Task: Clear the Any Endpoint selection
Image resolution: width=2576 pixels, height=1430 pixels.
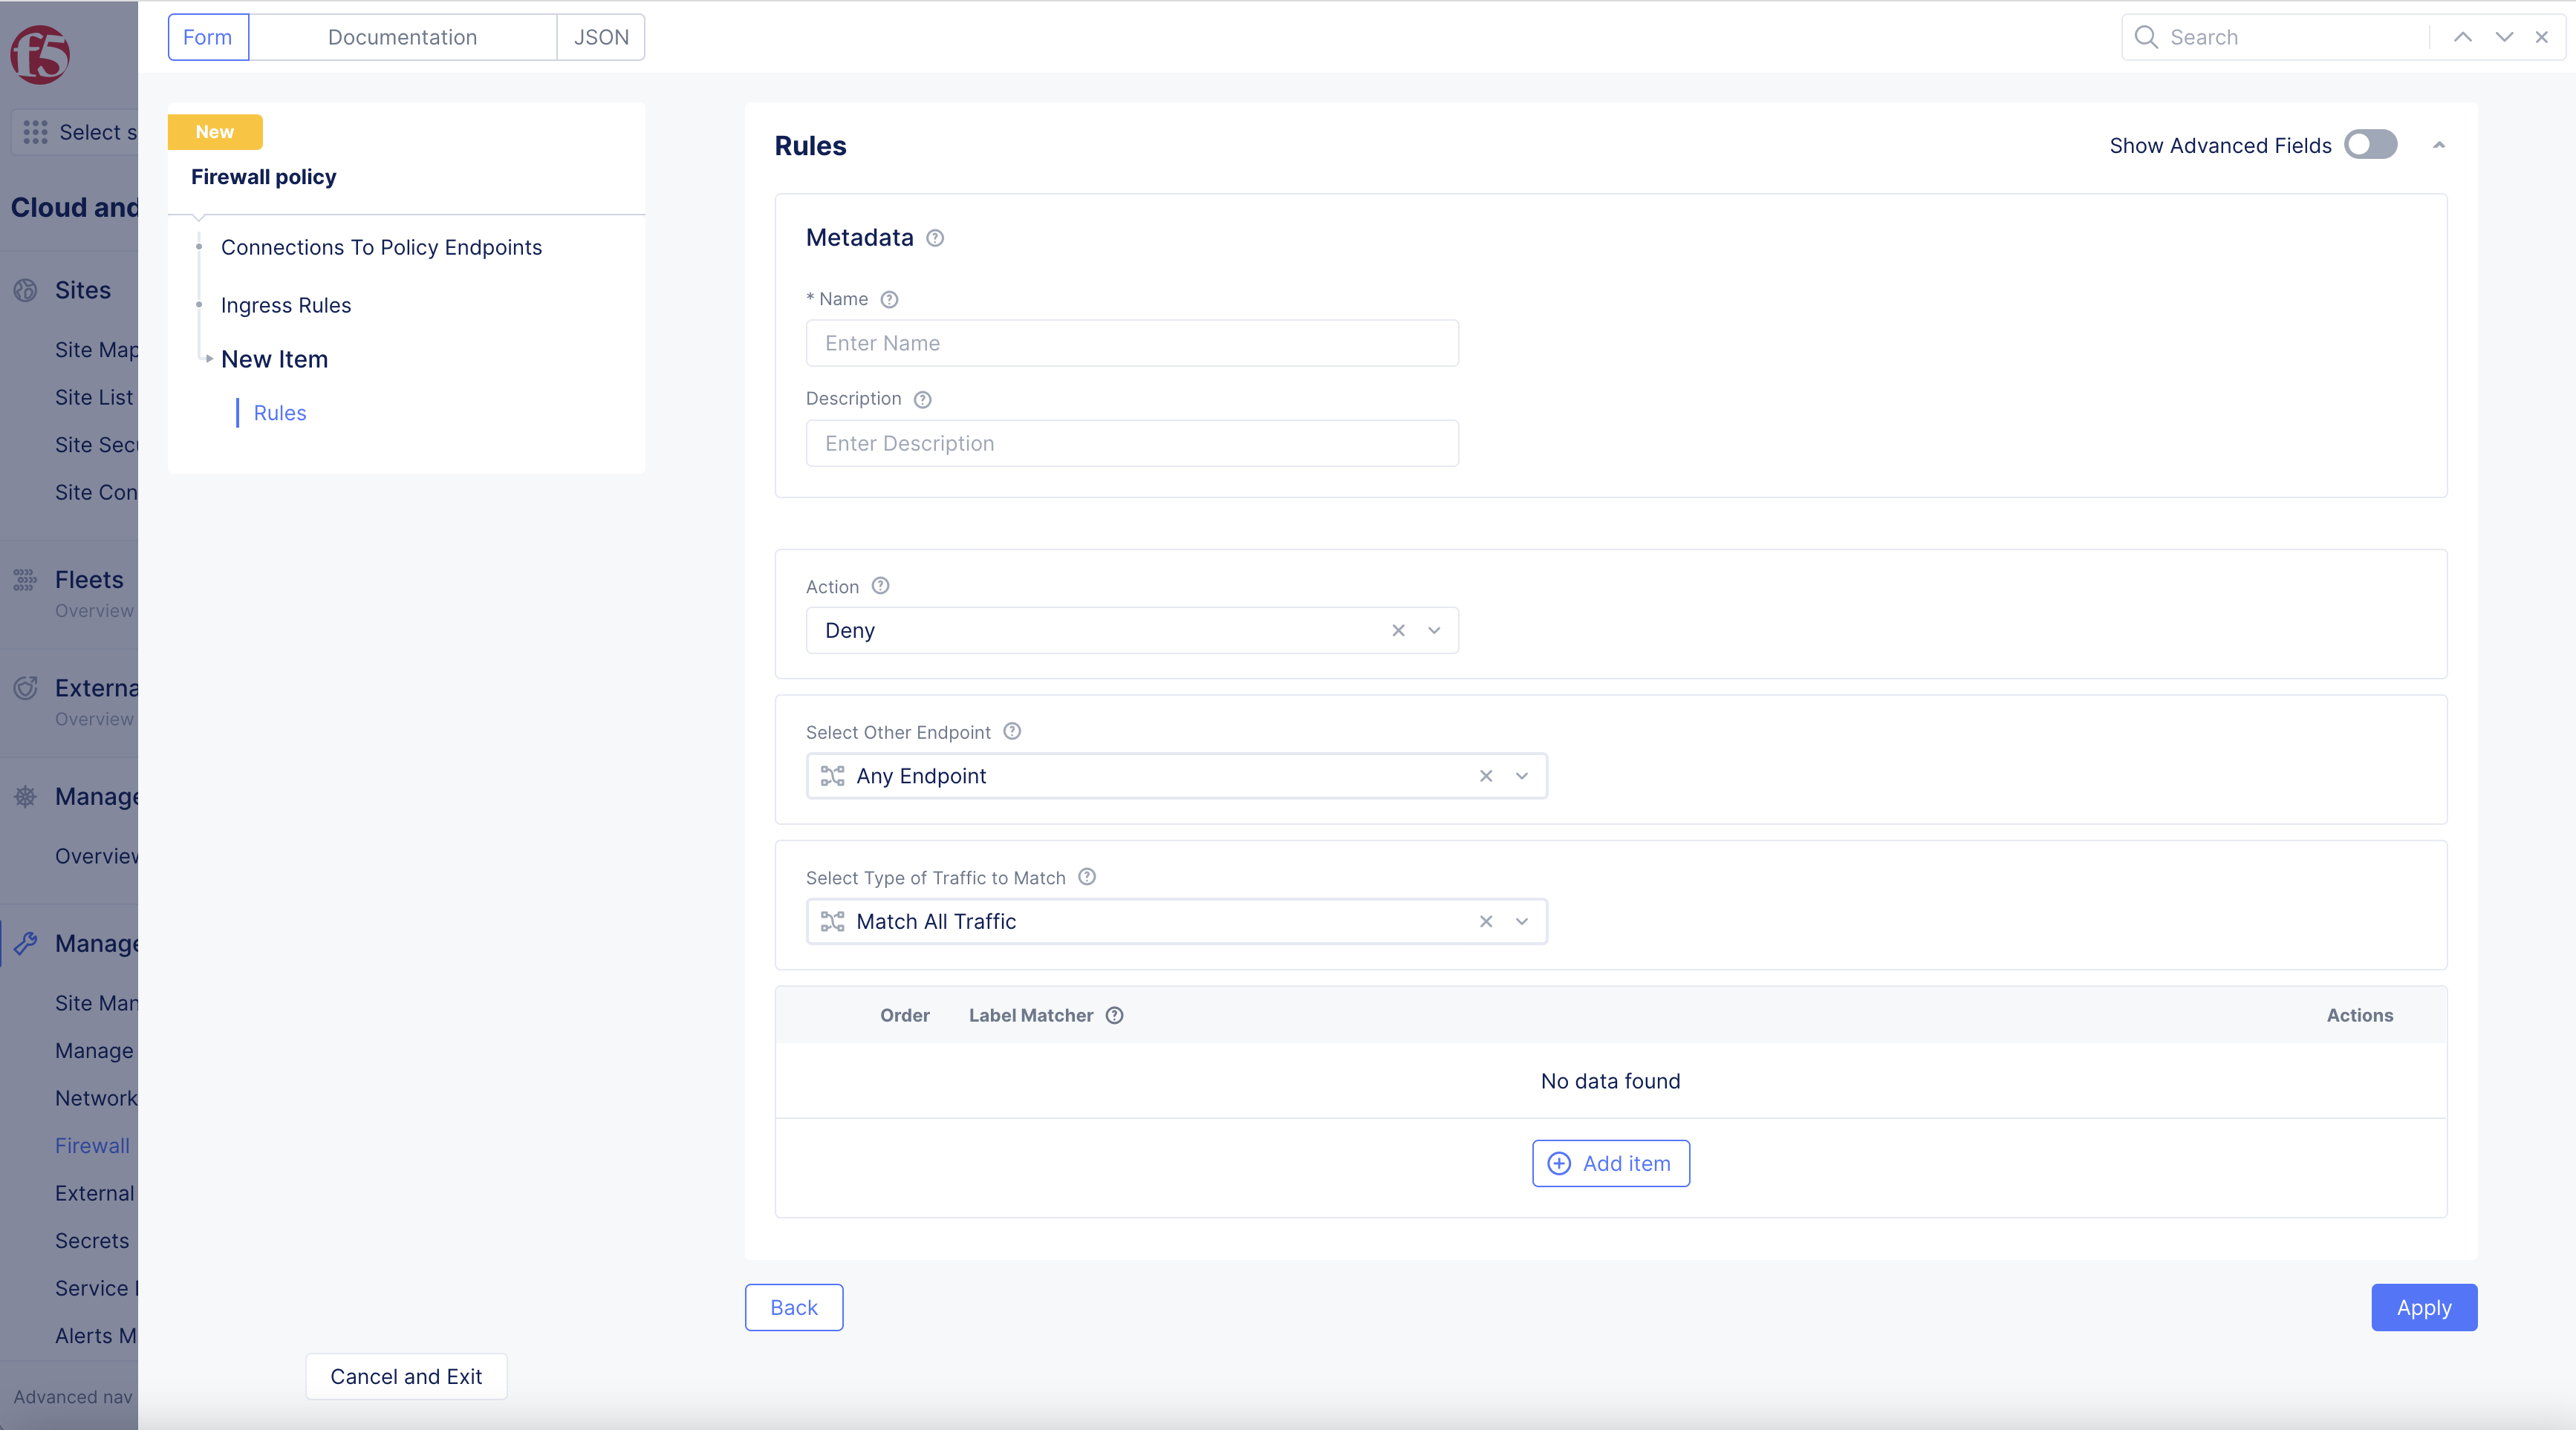Action: [x=1486, y=777]
